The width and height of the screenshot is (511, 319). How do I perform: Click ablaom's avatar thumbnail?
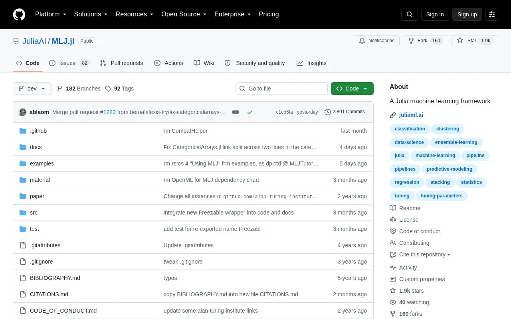point(23,112)
